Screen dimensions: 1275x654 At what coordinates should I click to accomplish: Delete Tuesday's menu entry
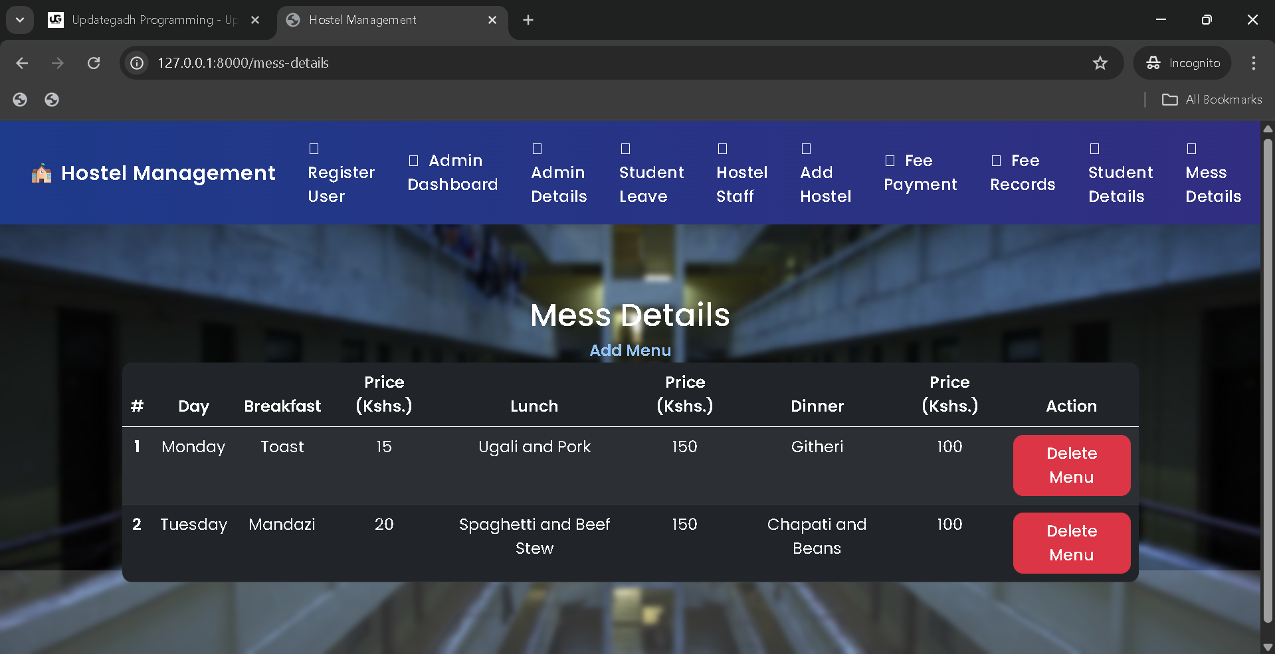(1071, 543)
